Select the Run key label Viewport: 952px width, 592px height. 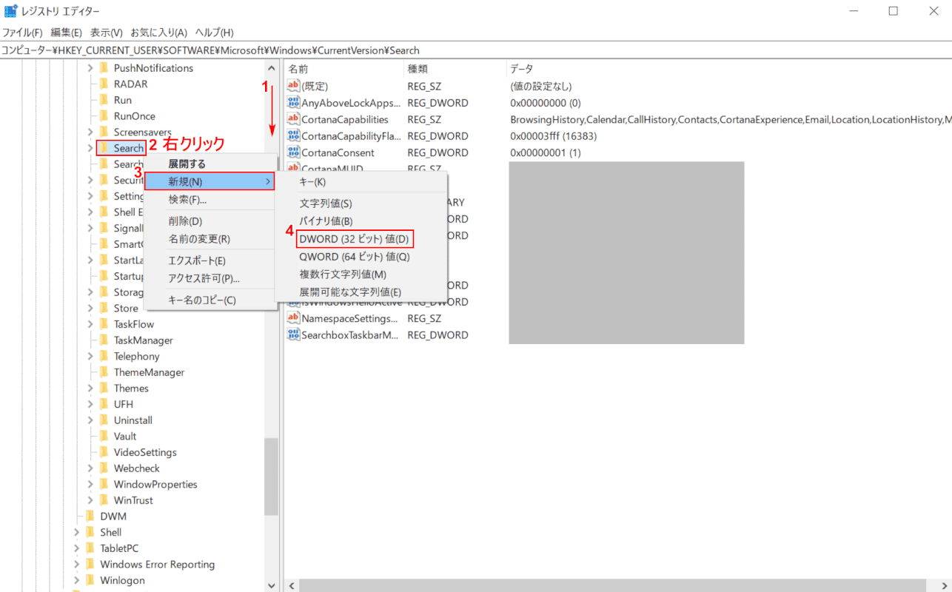123,100
